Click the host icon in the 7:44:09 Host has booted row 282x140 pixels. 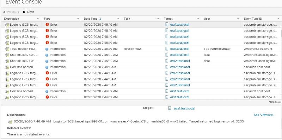tap(167, 91)
